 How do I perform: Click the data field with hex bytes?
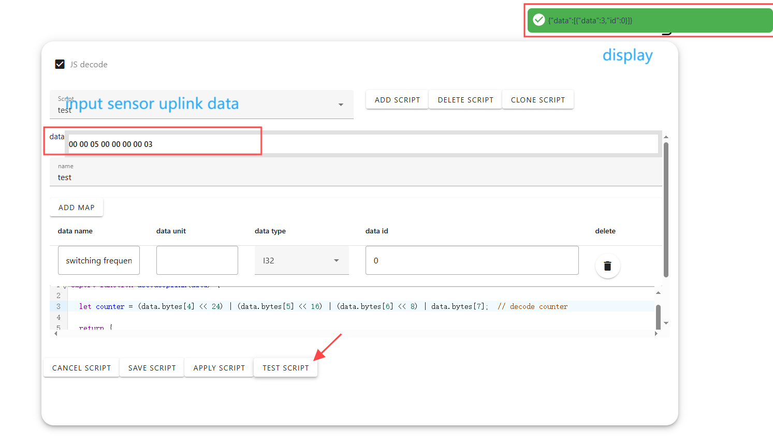pyautogui.click(x=362, y=144)
